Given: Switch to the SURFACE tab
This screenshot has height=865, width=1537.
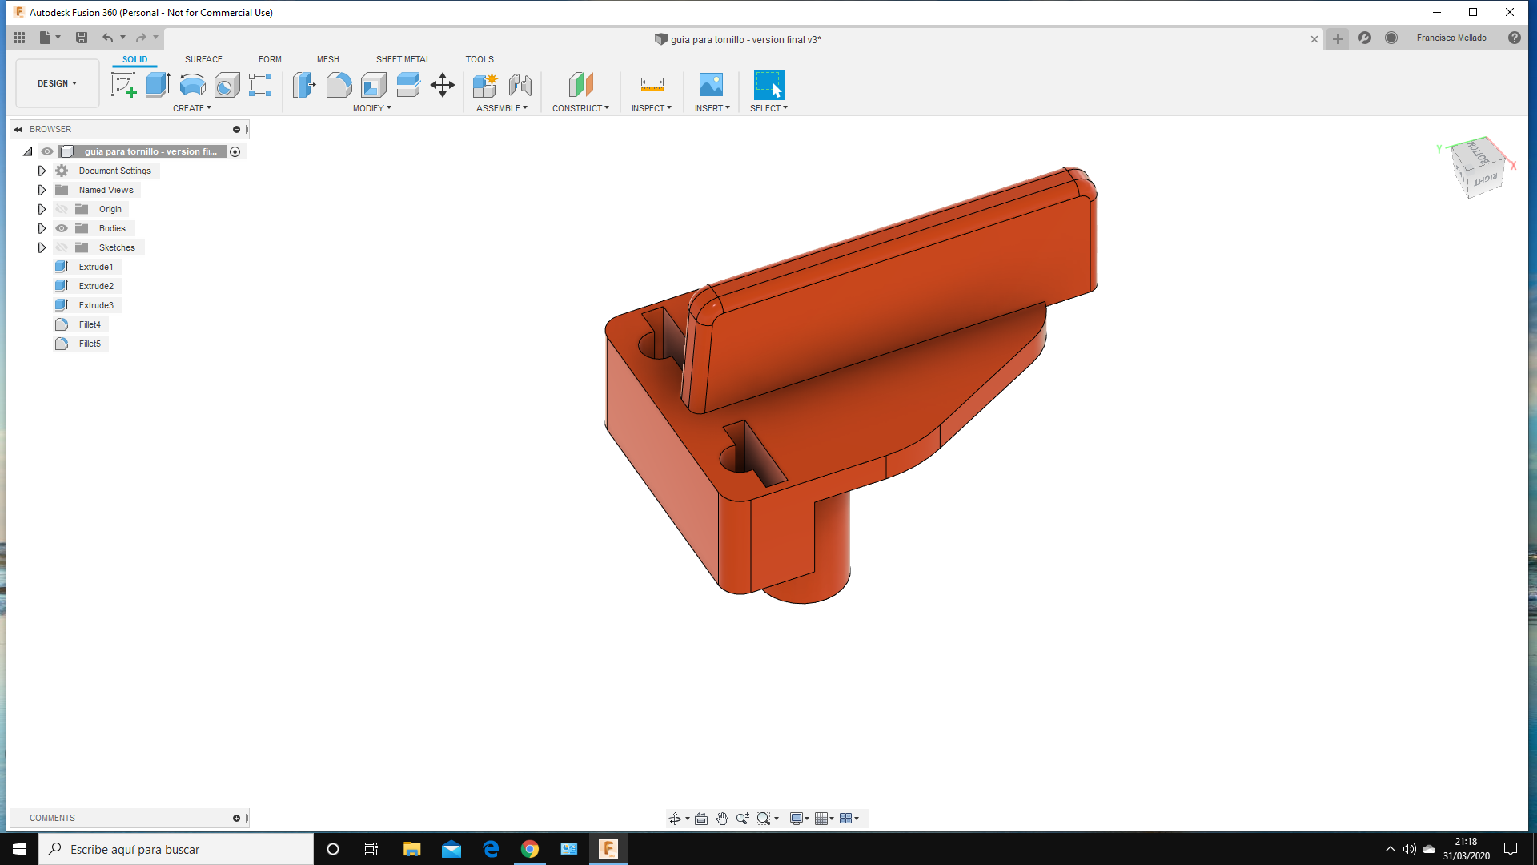Looking at the screenshot, I should (203, 59).
